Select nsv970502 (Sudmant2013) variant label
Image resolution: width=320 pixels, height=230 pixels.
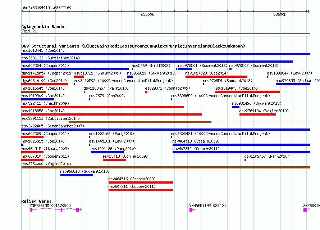[x=254, y=66]
